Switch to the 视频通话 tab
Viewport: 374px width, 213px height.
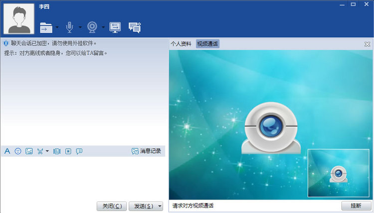pos(207,44)
